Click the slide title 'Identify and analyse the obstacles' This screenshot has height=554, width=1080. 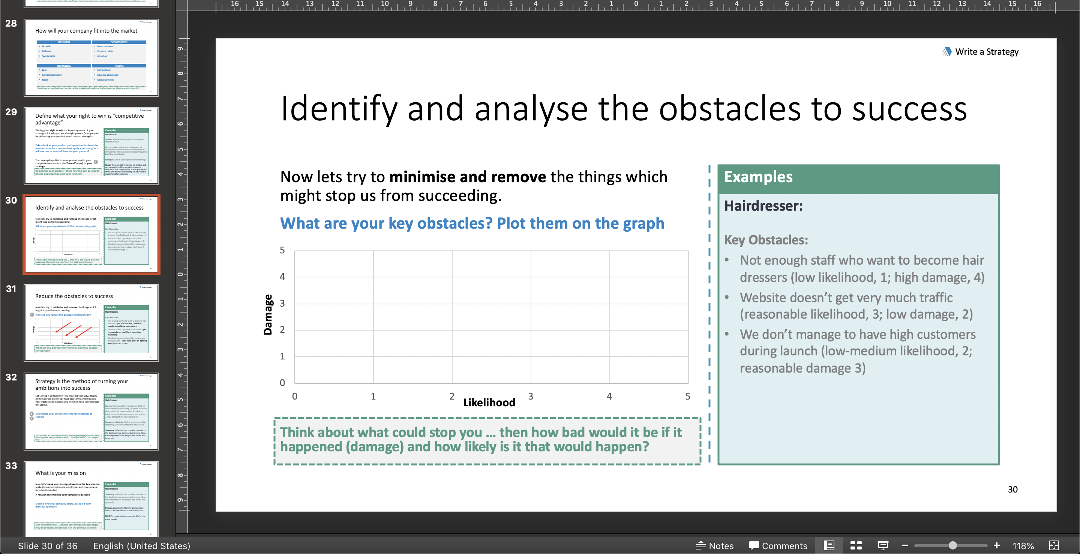click(x=623, y=108)
